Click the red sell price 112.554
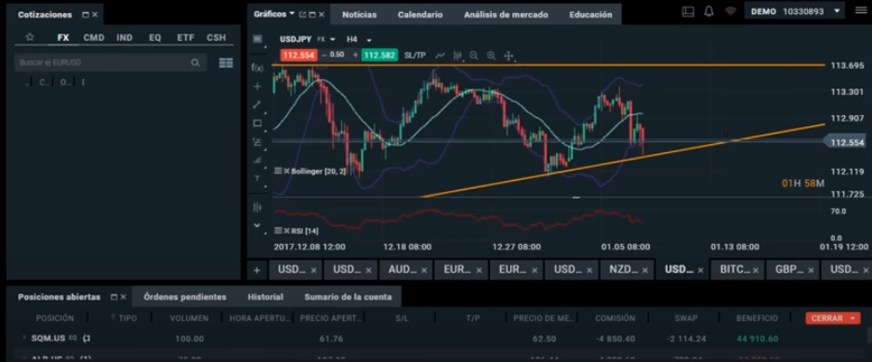 [298, 55]
